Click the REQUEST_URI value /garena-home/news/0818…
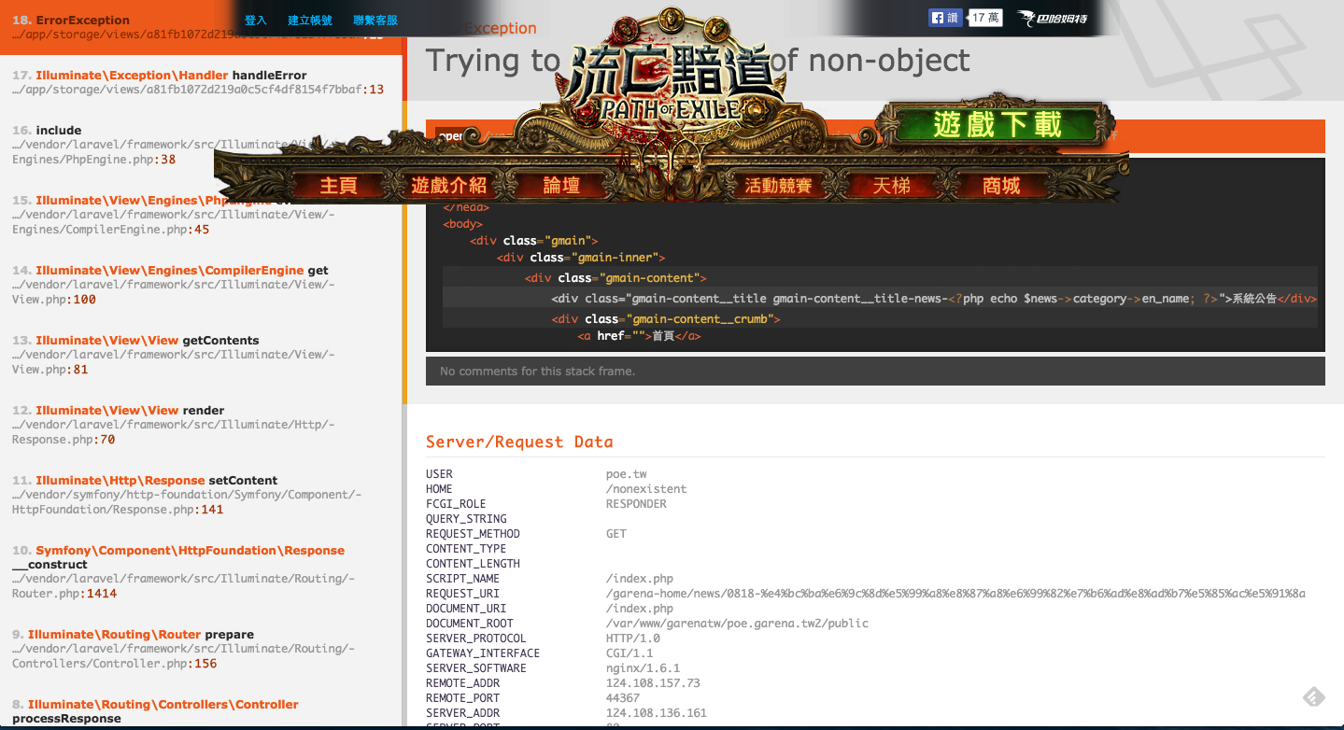The width and height of the screenshot is (1344, 730). coord(955,594)
